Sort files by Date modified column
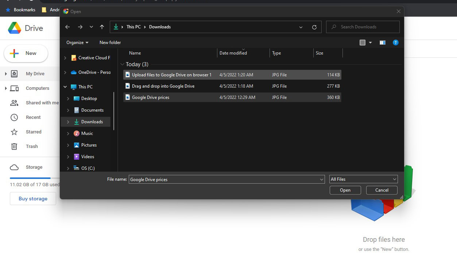The image size is (457, 256). click(233, 53)
